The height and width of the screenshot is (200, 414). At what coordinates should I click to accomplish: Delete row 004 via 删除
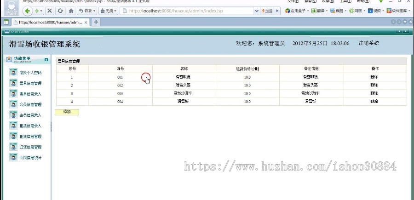374,101
